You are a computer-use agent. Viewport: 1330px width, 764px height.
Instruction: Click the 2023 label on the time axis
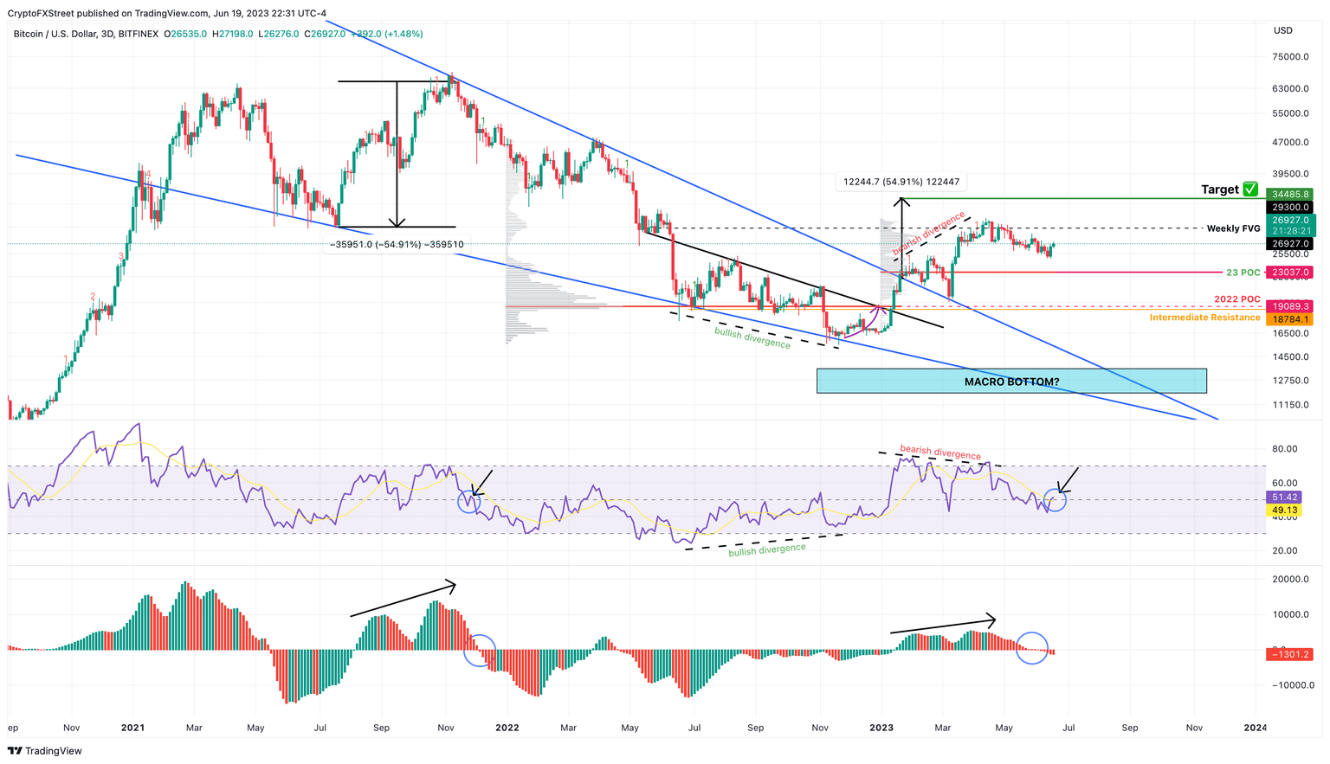point(881,729)
